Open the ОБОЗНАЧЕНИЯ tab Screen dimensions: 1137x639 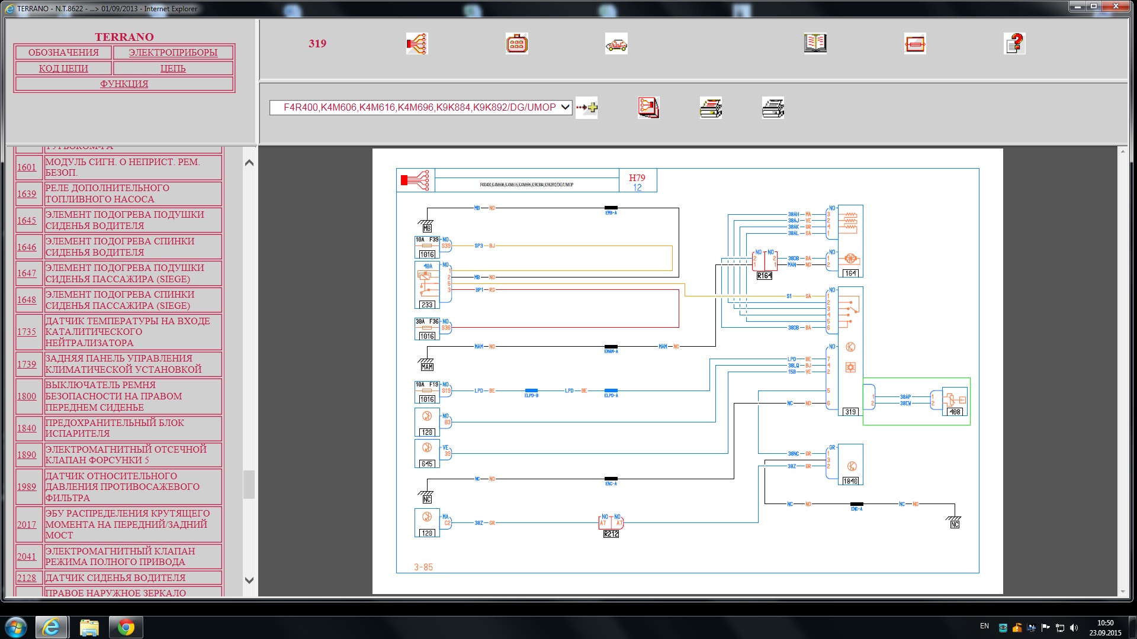click(63, 53)
